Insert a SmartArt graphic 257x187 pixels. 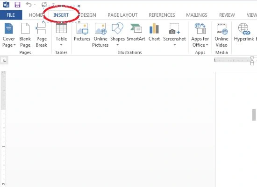[136, 32]
